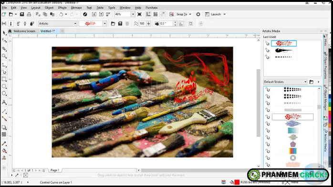This screenshot has height=187, width=333.
Task: Select the Ellipse tool
Action: [4, 86]
